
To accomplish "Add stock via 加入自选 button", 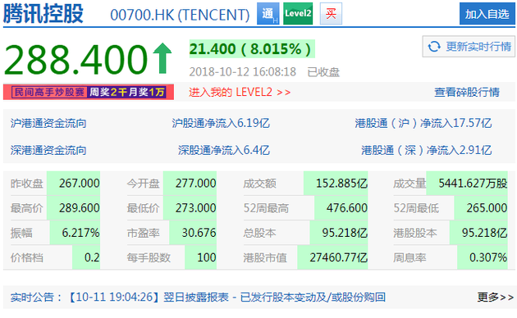I will pos(487,14).
